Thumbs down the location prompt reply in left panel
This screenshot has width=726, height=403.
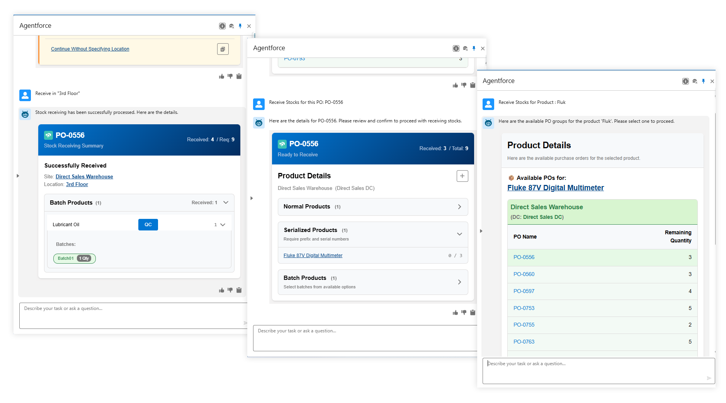click(230, 76)
